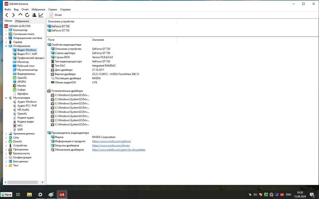Click the Программы icon in the tree
This screenshot has width=319, height=199.
[11, 149]
